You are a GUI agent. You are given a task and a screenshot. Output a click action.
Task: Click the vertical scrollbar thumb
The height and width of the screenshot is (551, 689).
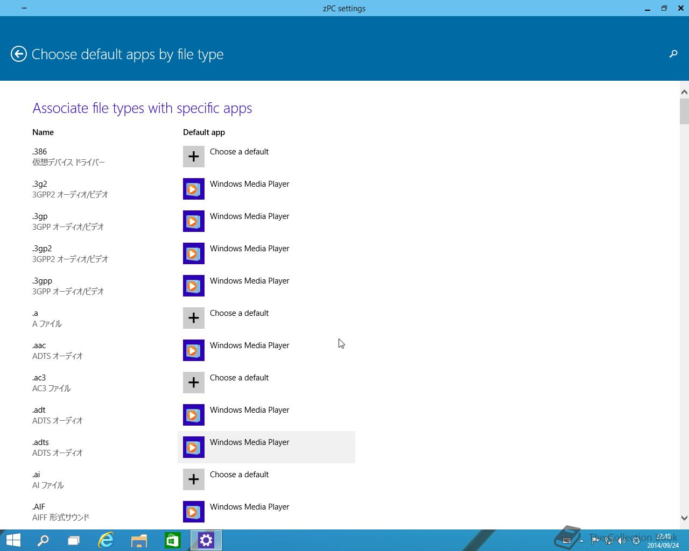(684, 111)
